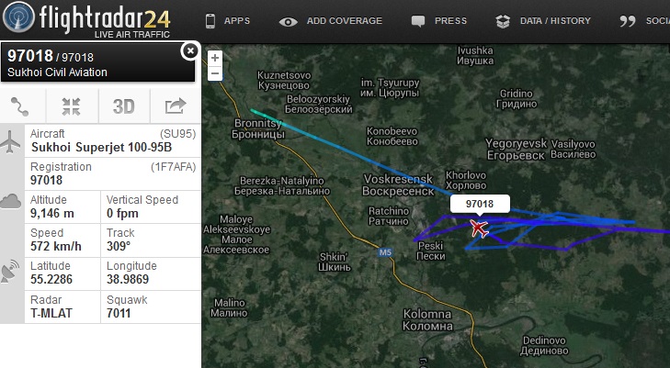Image resolution: width=670 pixels, height=368 pixels.
Task: Open the Apps menu item
Action: pyautogui.click(x=228, y=20)
